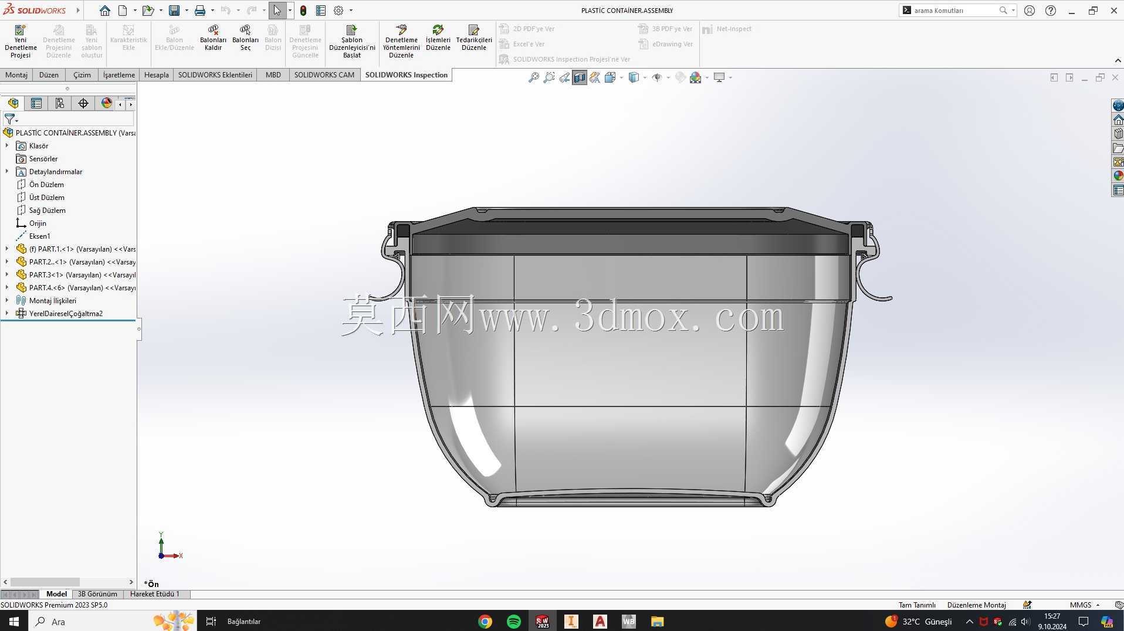
Task: Click Denetleme Yöntemlerini Düzenle
Action: pyautogui.click(x=401, y=41)
